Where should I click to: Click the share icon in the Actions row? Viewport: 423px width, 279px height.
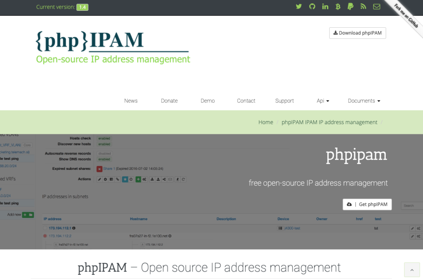[x=164, y=179]
